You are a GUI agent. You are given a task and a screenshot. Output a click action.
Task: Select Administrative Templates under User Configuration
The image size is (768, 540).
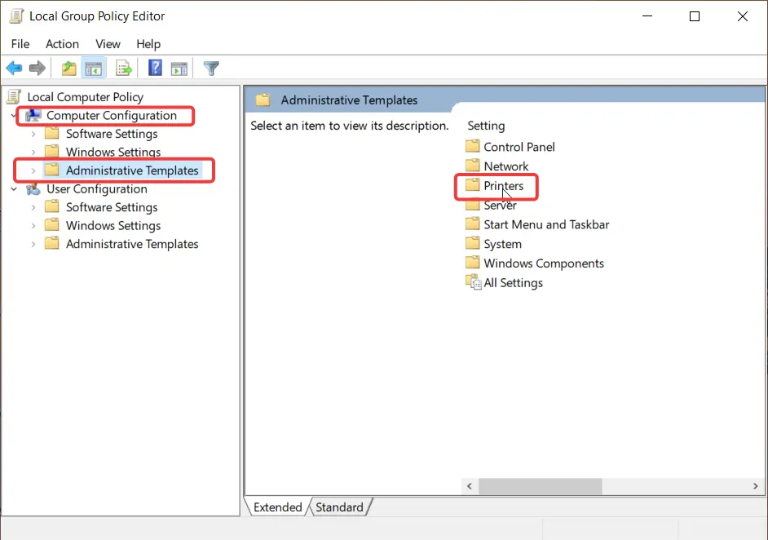(132, 244)
